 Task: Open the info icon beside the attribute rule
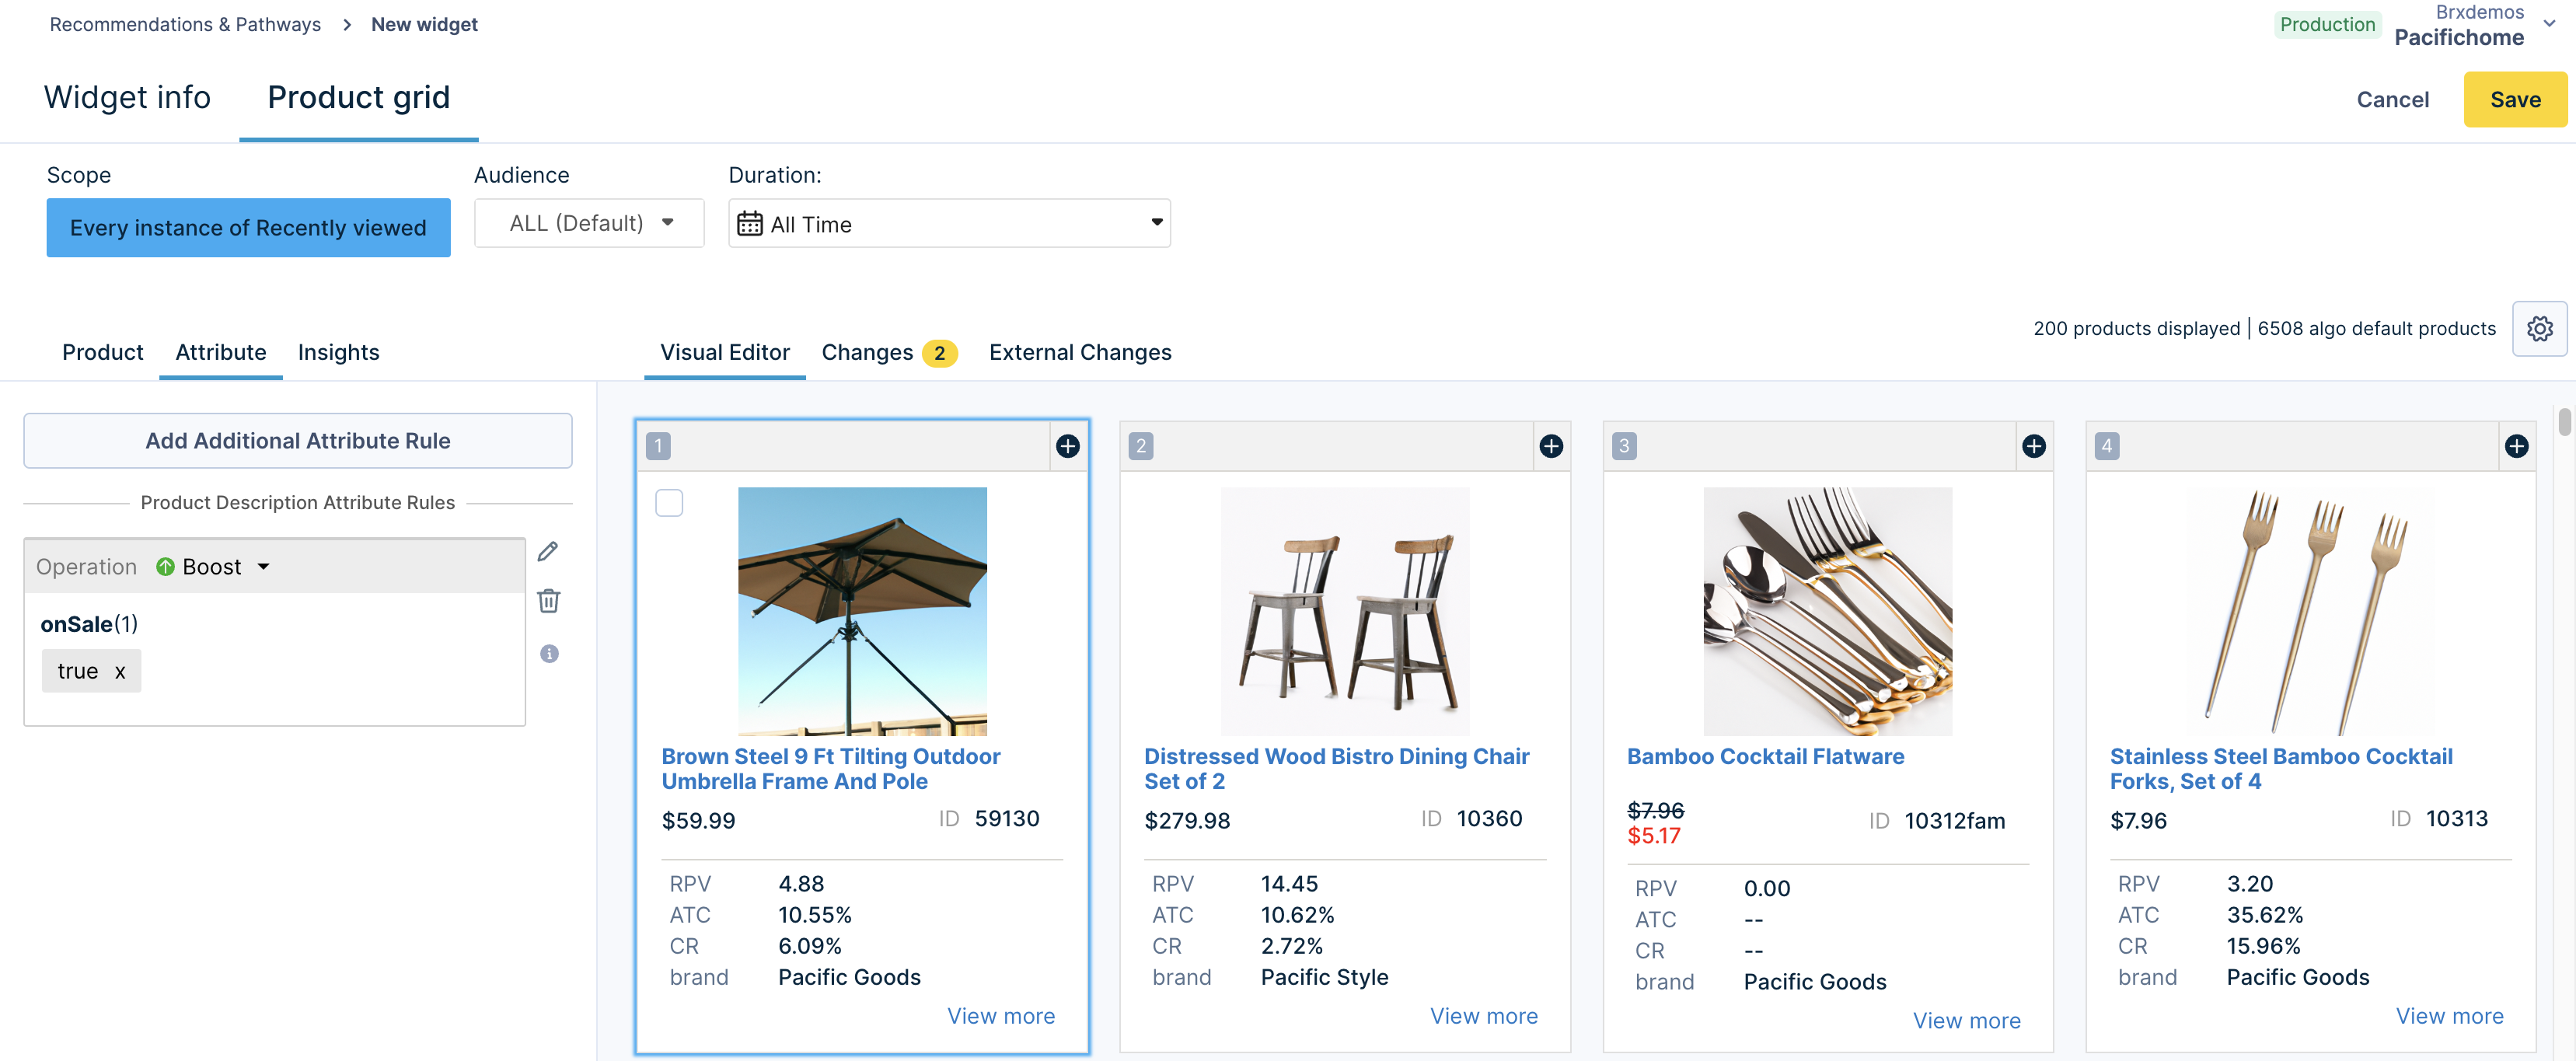tap(549, 653)
